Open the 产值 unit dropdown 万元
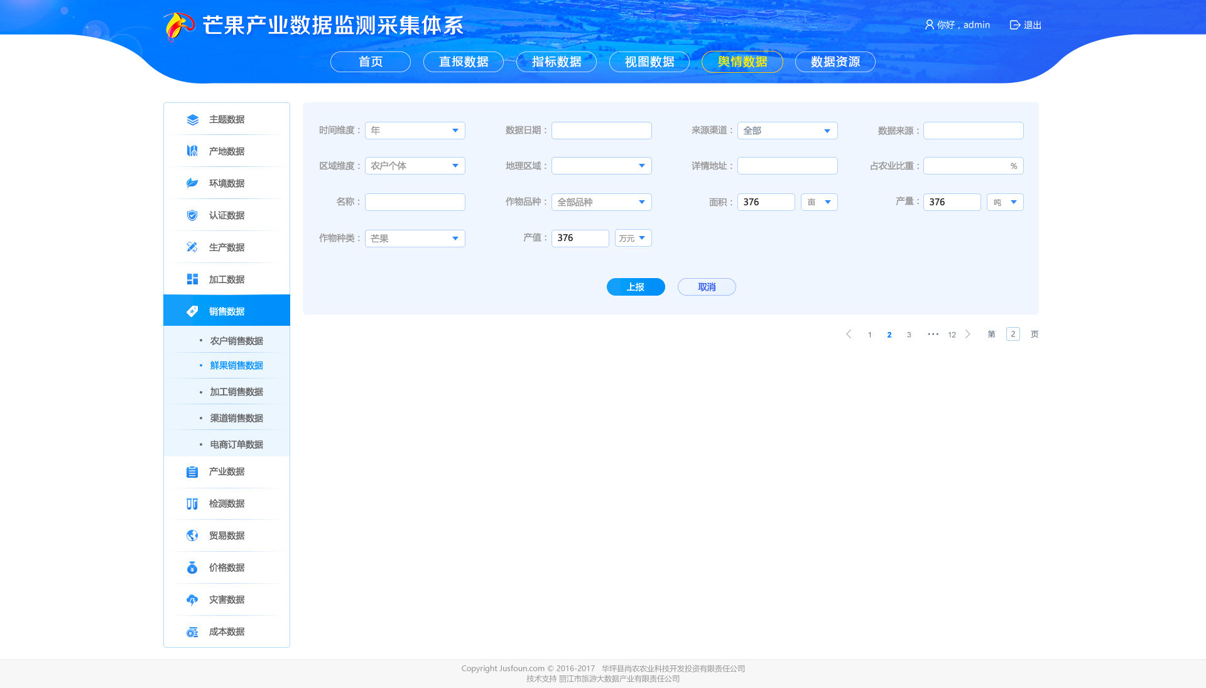The width and height of the screenshot is (1206, 688). (x=633, y=238)
